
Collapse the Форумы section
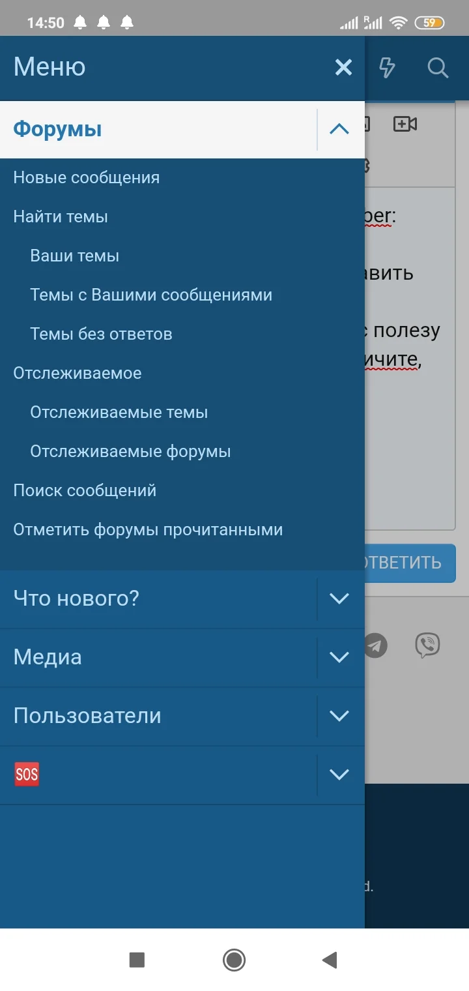[338, 129]
